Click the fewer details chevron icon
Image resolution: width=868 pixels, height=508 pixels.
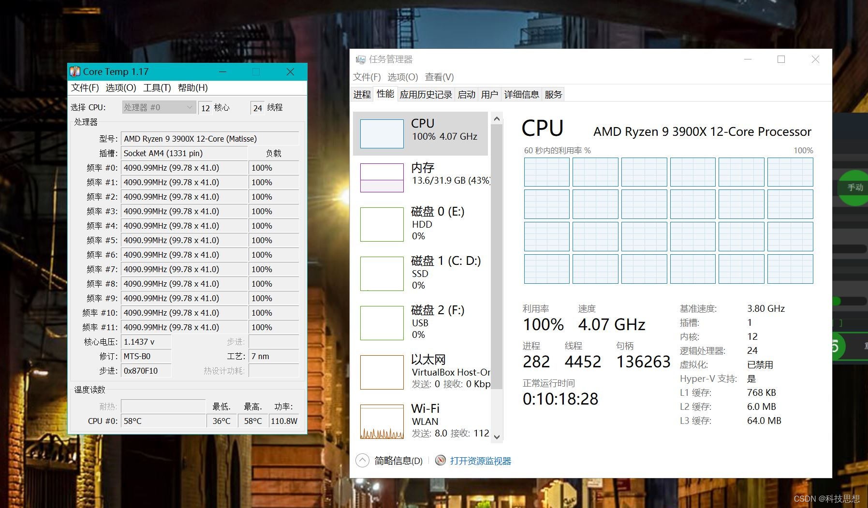click(x=362, y=461)
